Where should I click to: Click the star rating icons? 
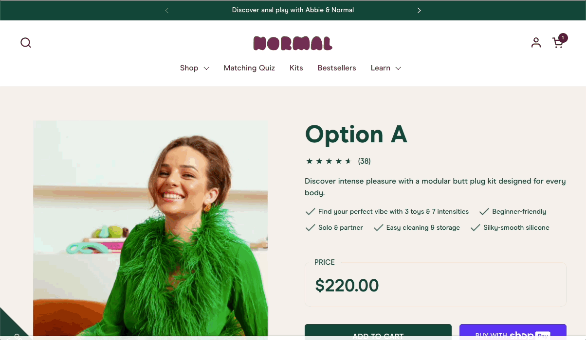pos(329,161)
